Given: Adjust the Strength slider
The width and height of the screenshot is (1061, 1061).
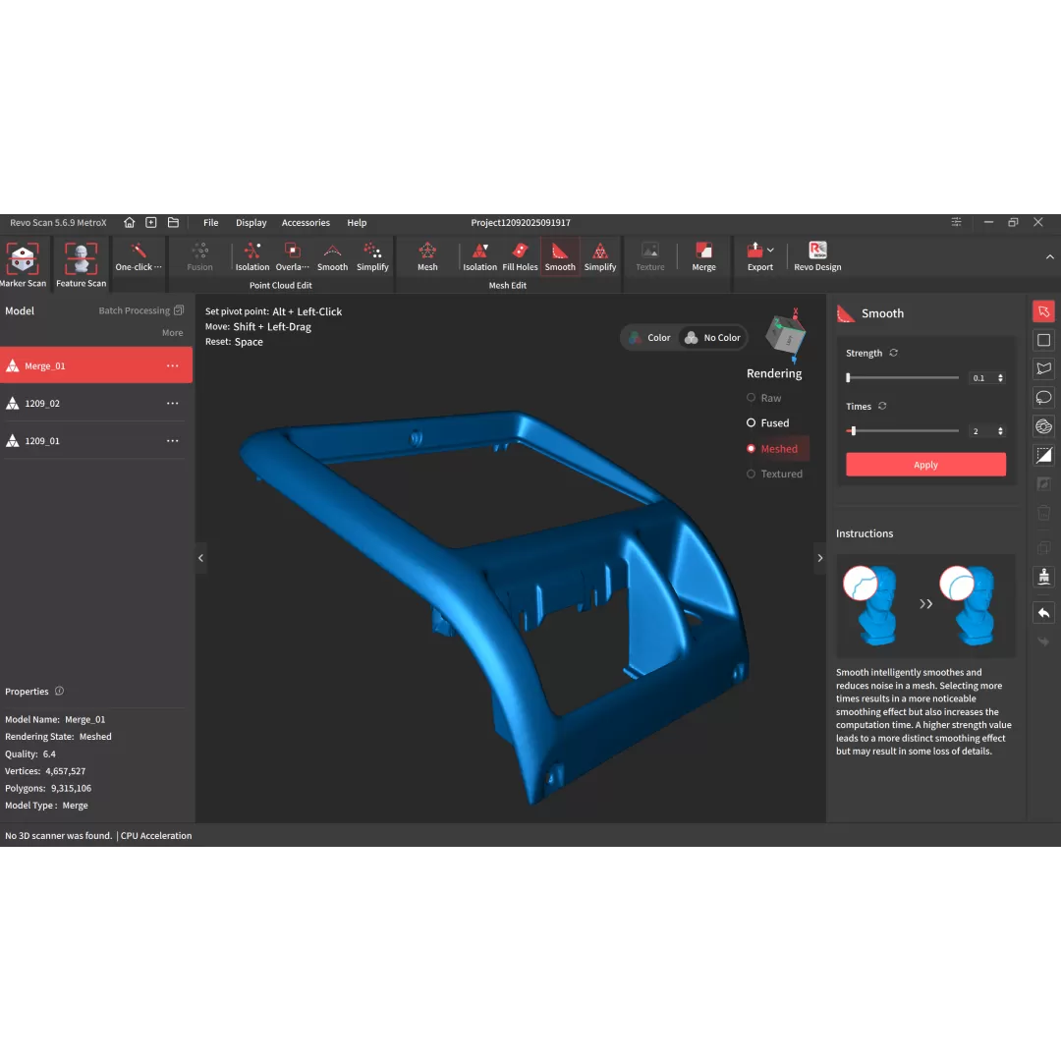Looking at the screenshot, I should pos(849,377).
